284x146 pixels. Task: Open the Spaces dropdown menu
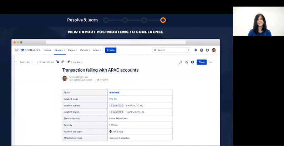pos(60,50)
